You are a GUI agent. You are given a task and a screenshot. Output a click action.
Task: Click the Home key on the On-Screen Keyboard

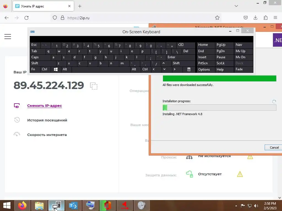pos(206,45)
